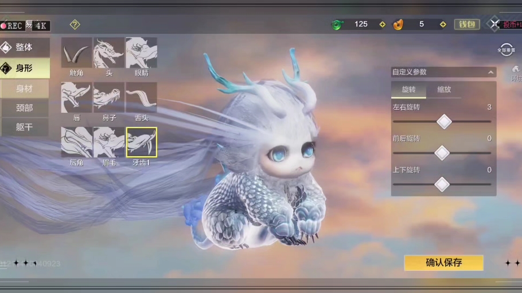
Task: Select the 鼻子 nose part icon
Action: [x=109, y=97]
